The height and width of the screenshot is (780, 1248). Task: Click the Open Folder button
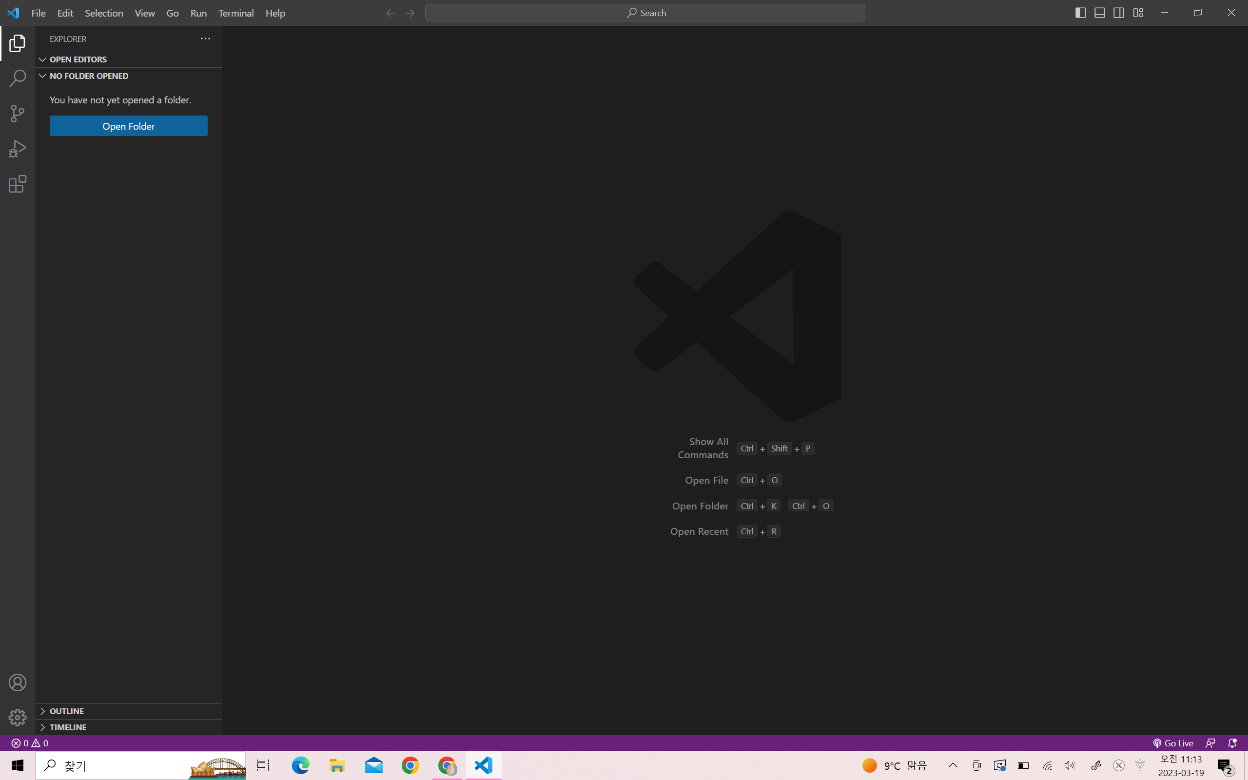click(x=128, y=126)
